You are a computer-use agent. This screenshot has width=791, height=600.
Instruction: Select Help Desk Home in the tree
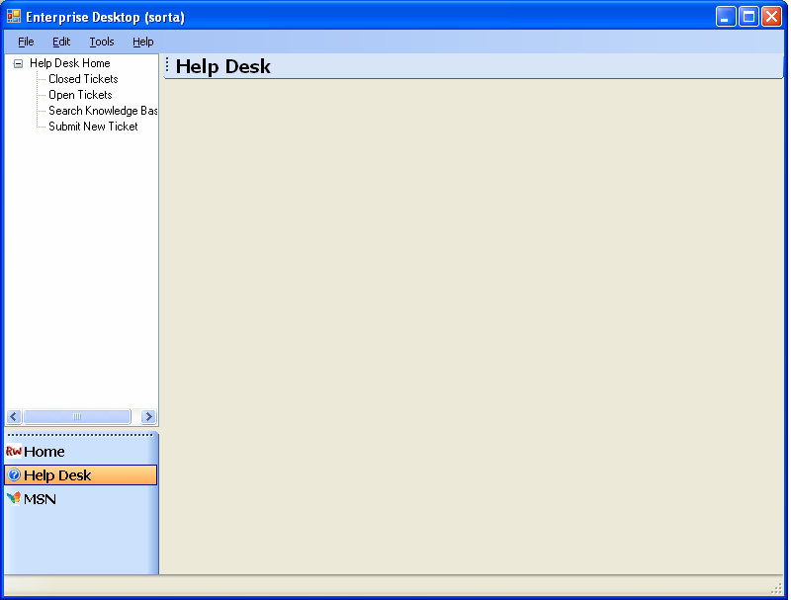point(69,63)
